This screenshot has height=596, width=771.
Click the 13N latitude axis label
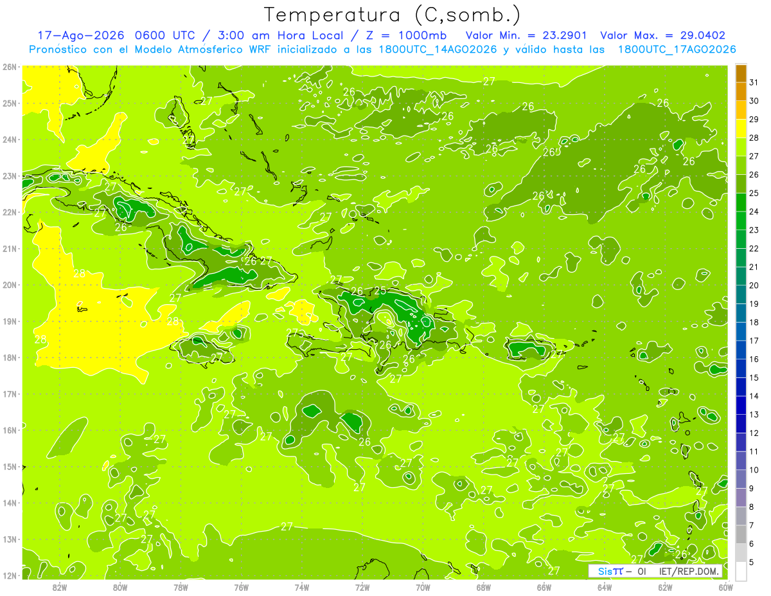click(10, 539)
